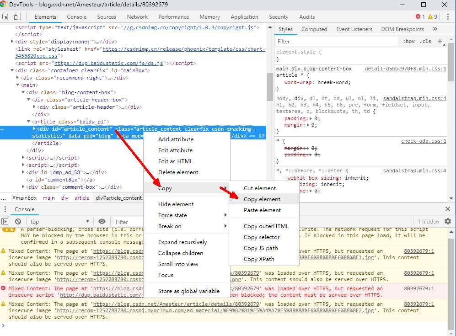Screen dimensions: 456x336
Task: Create a live expression eye icon
Action: (102, 221)
